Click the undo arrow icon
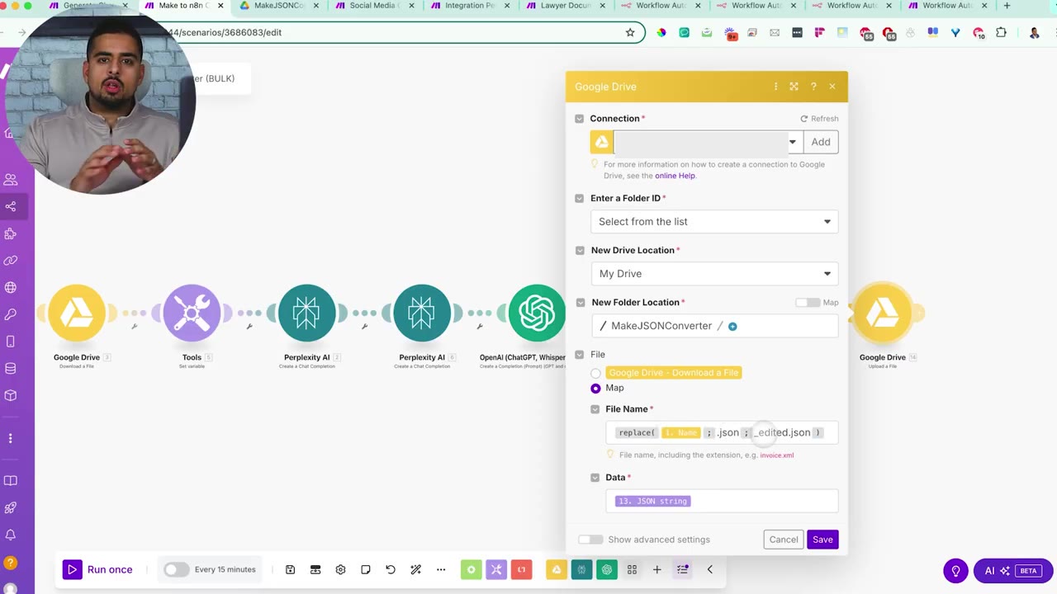This screenshot has height=594, width=1057. [391, 569]
